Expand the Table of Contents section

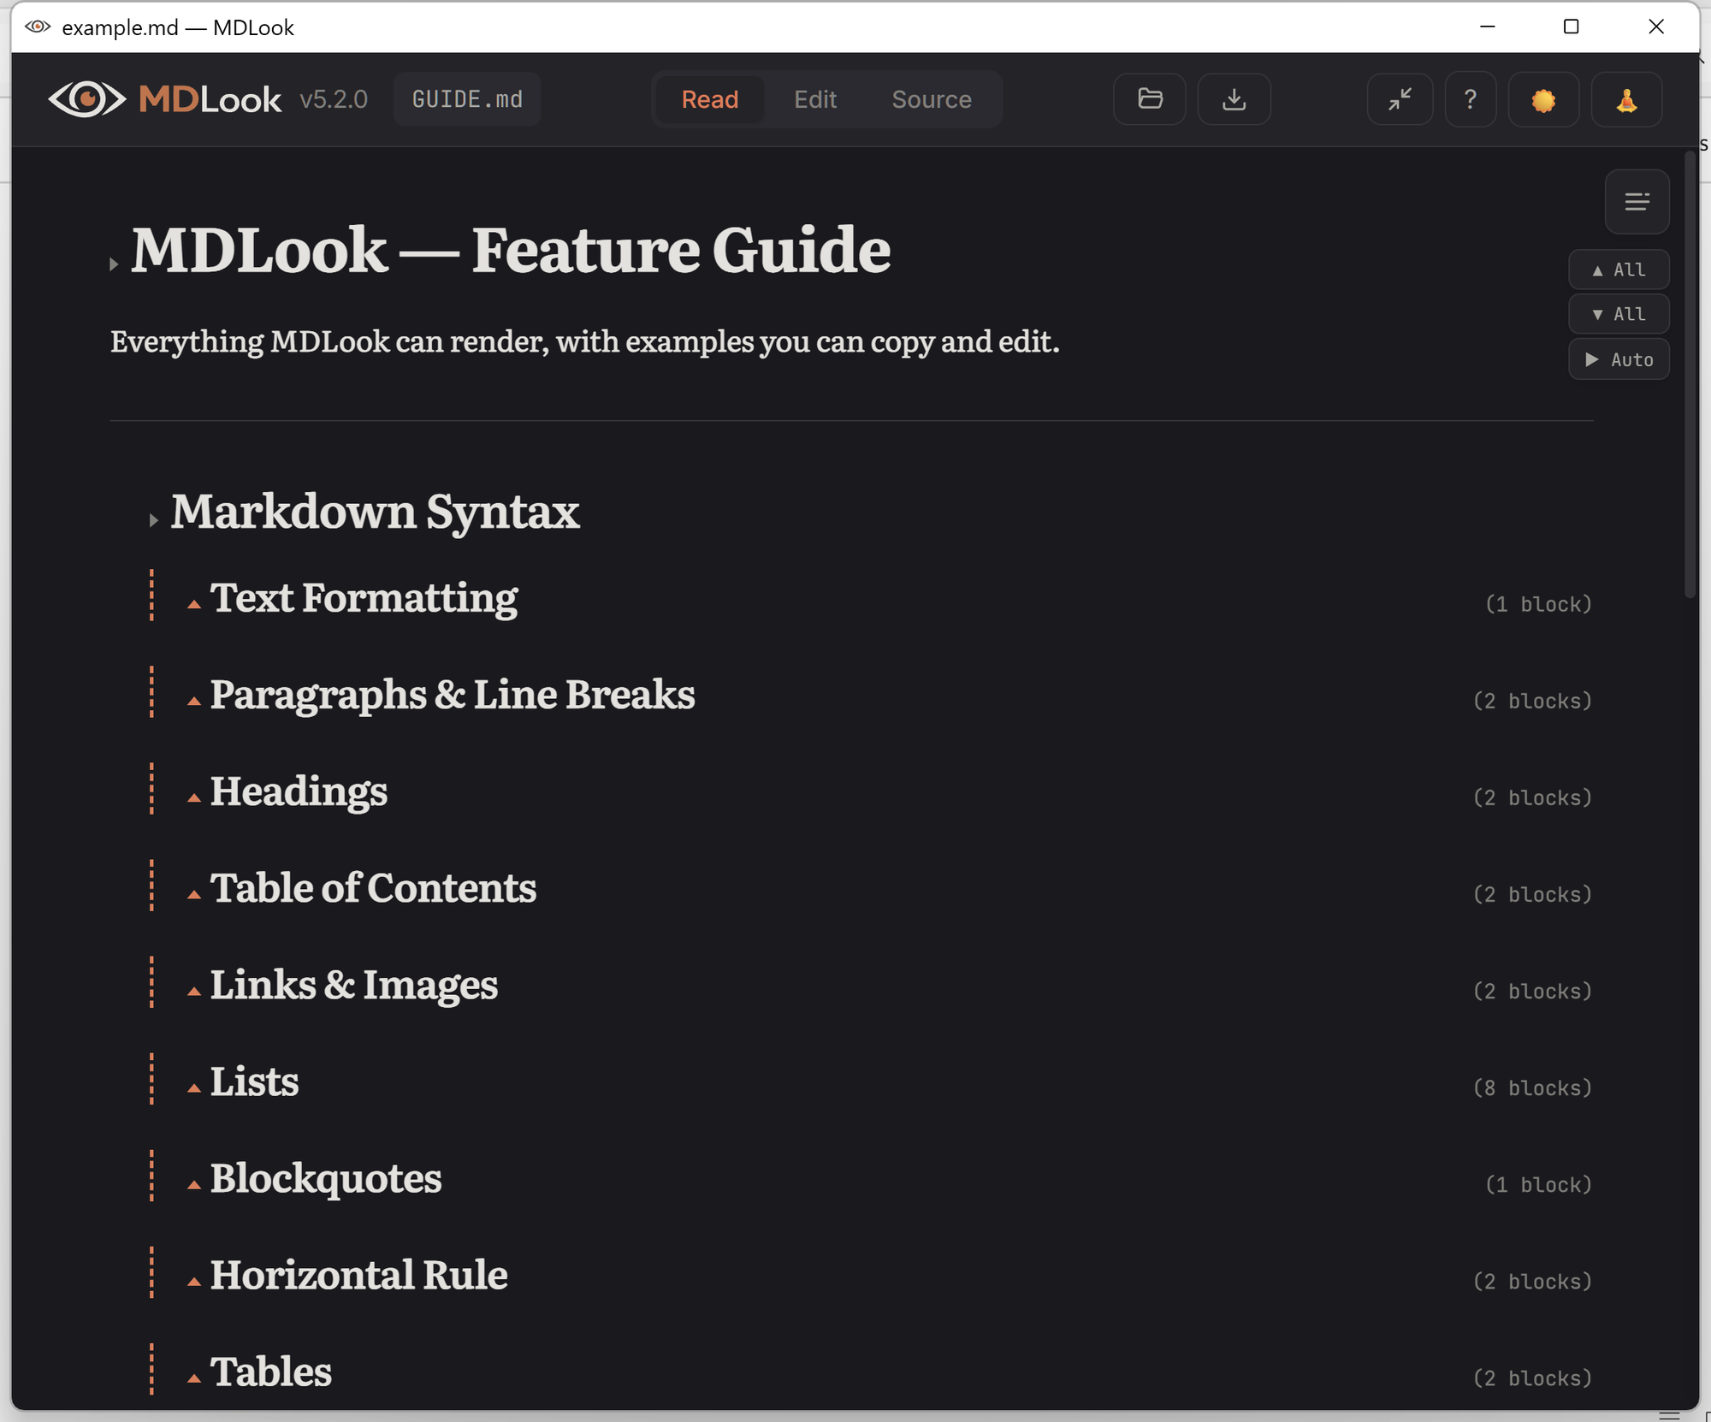tap(194, 894)
